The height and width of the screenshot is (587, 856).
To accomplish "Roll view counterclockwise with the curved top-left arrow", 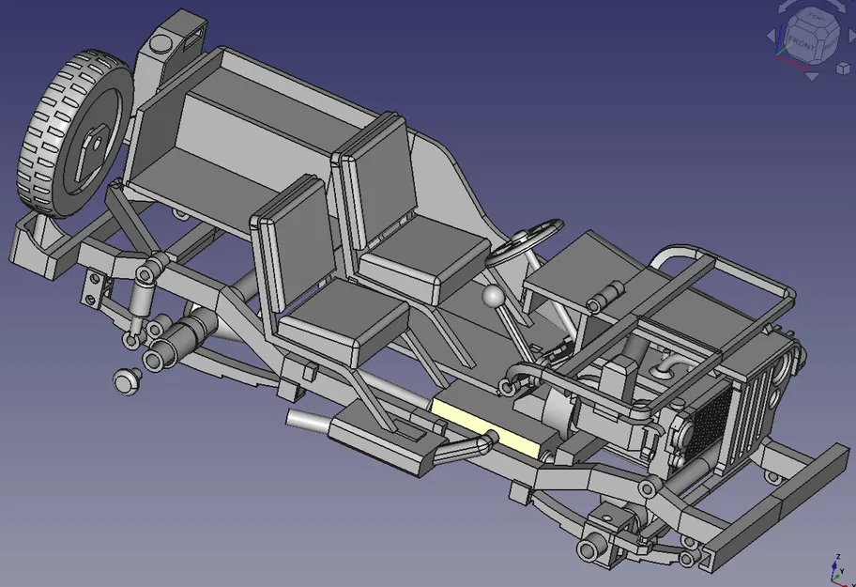I will (787, 7).
